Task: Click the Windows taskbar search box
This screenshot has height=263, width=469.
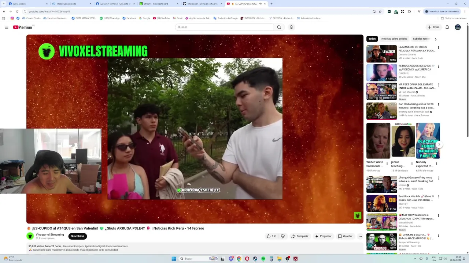Action: pos(199,259)
